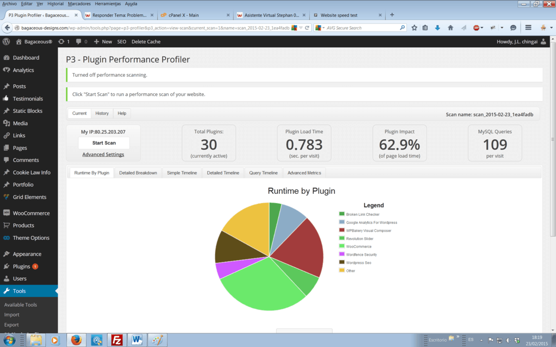The image size is (556, 347).
Task: Open the Advanced Settings link
Action: [x=103, y=154]
